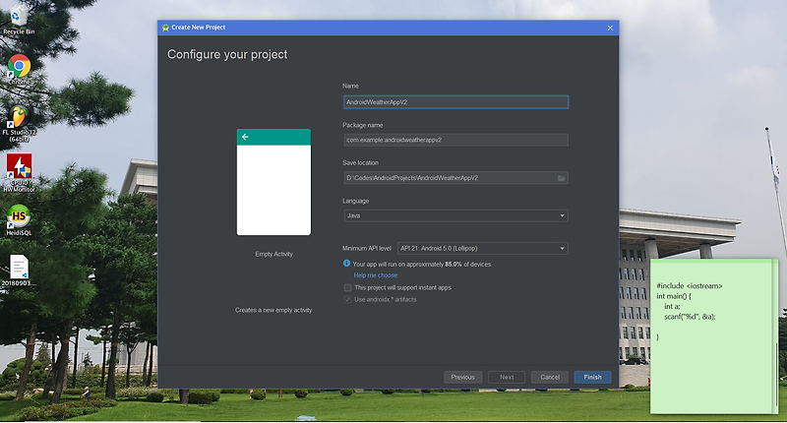Launch HeidiSQL desktop shortcut
Screen dimensions: 787x423
(19, 220)
